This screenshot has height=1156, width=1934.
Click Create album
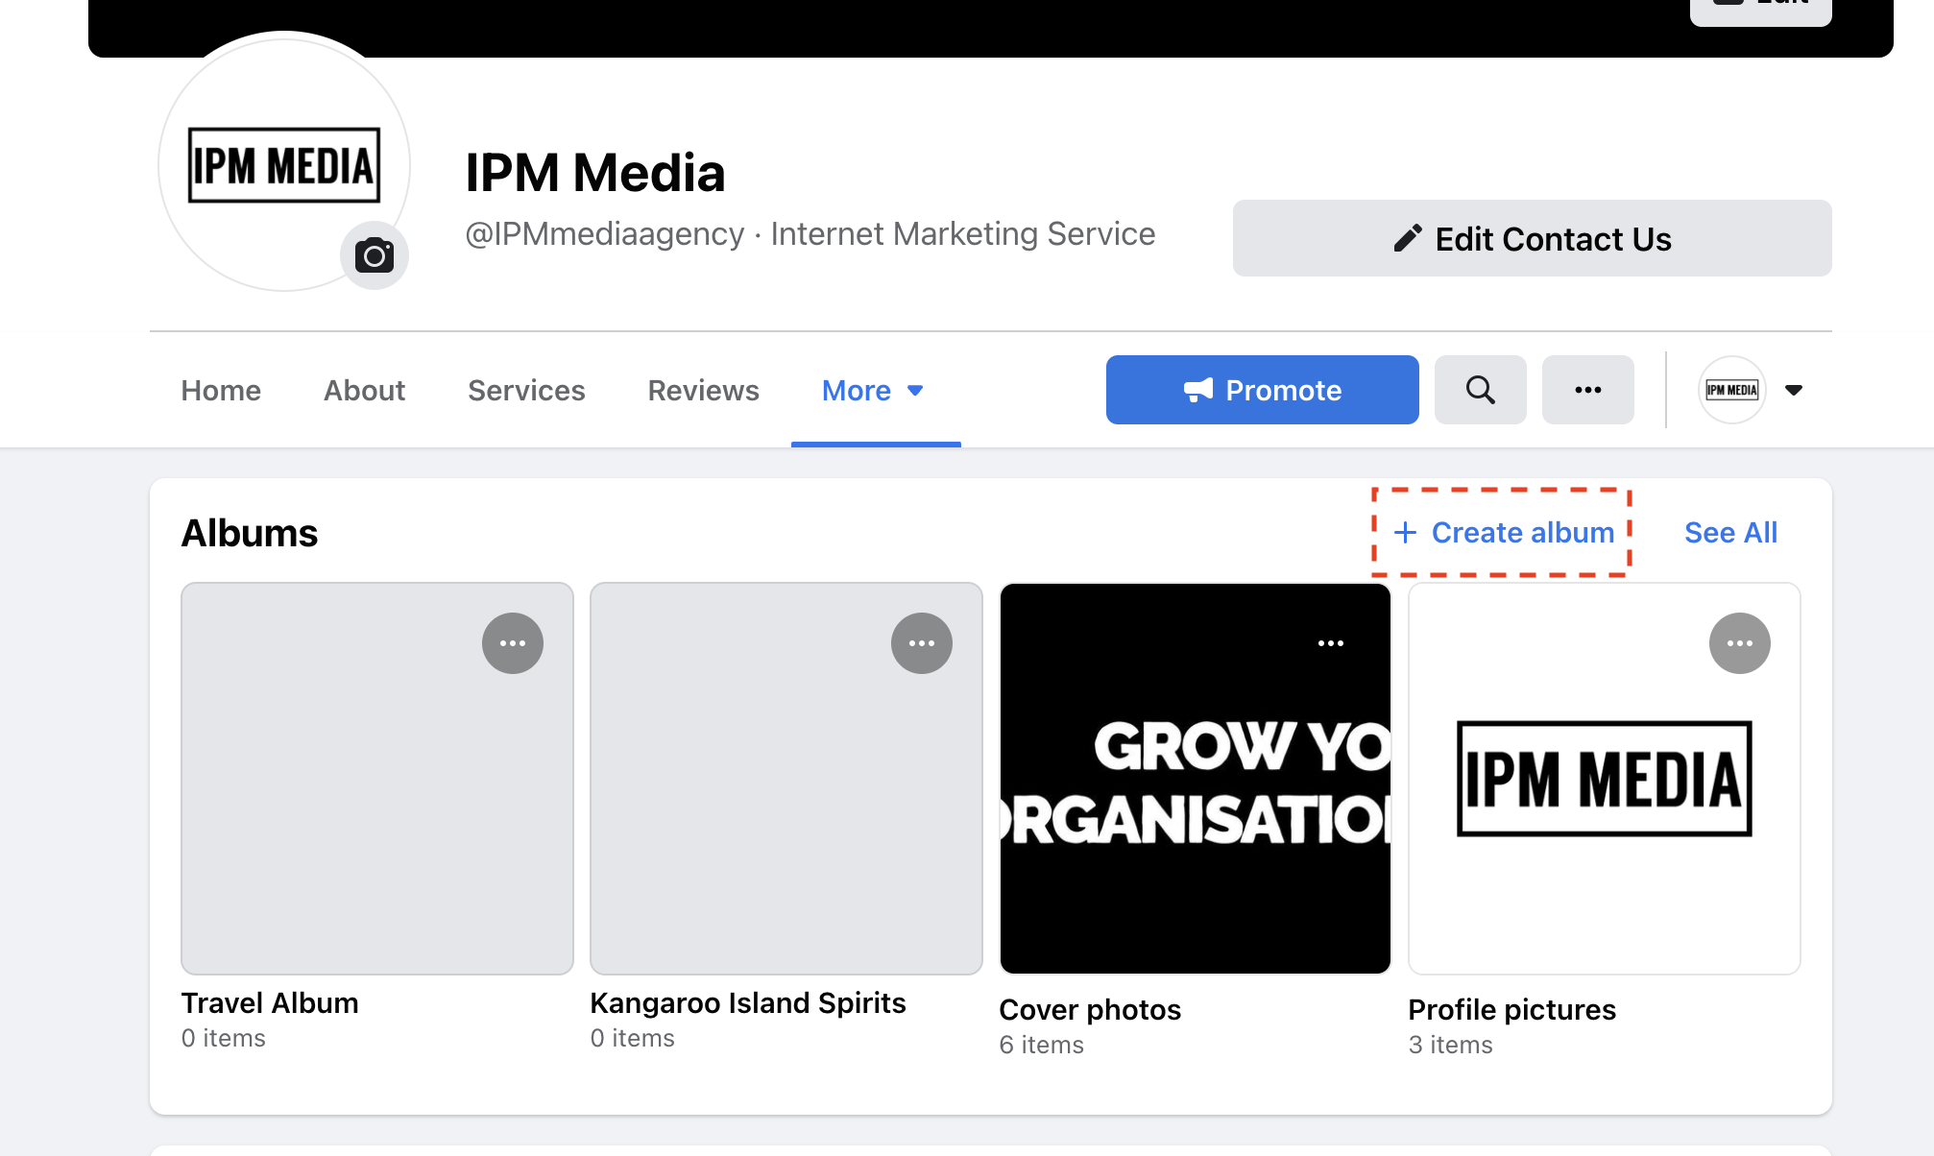(1503, 532)
